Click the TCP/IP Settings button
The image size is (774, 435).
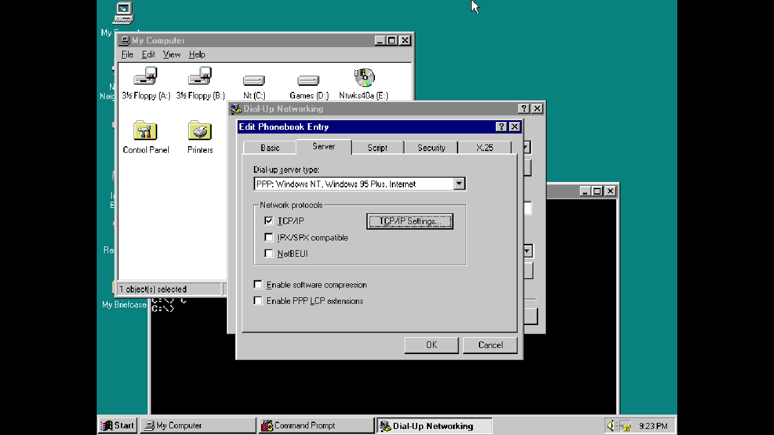[x=409, y=221]
